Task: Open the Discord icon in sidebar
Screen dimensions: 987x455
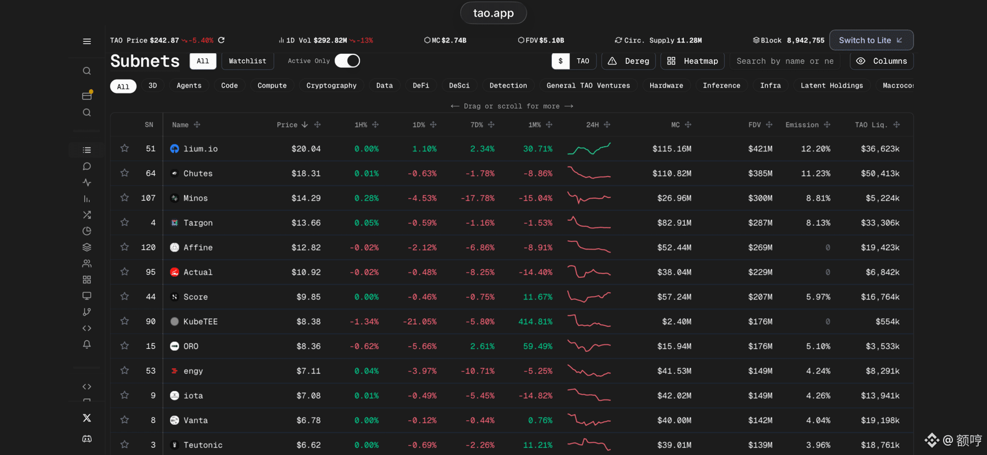Action: tap(87, 439)
